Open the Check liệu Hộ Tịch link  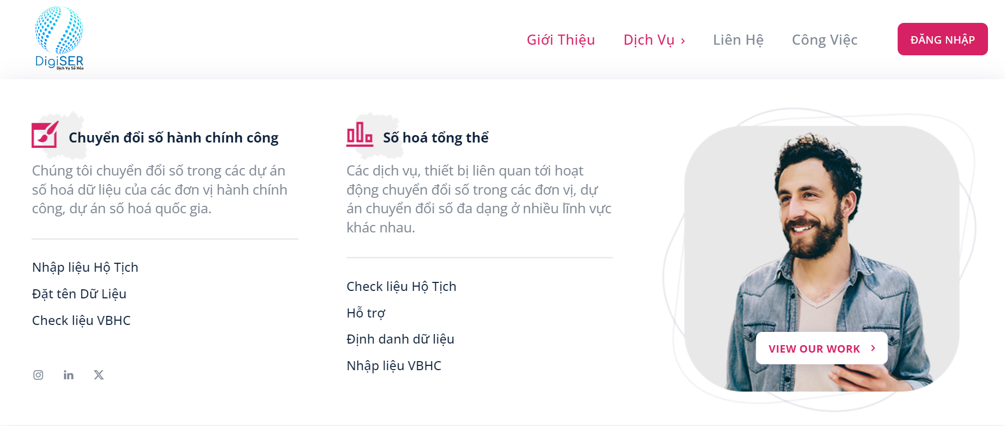[x=401, y=287]
